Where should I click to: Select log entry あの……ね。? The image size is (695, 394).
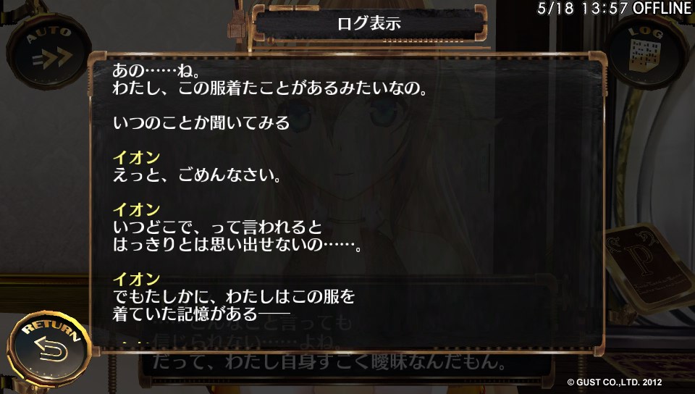tap(156, 71)
